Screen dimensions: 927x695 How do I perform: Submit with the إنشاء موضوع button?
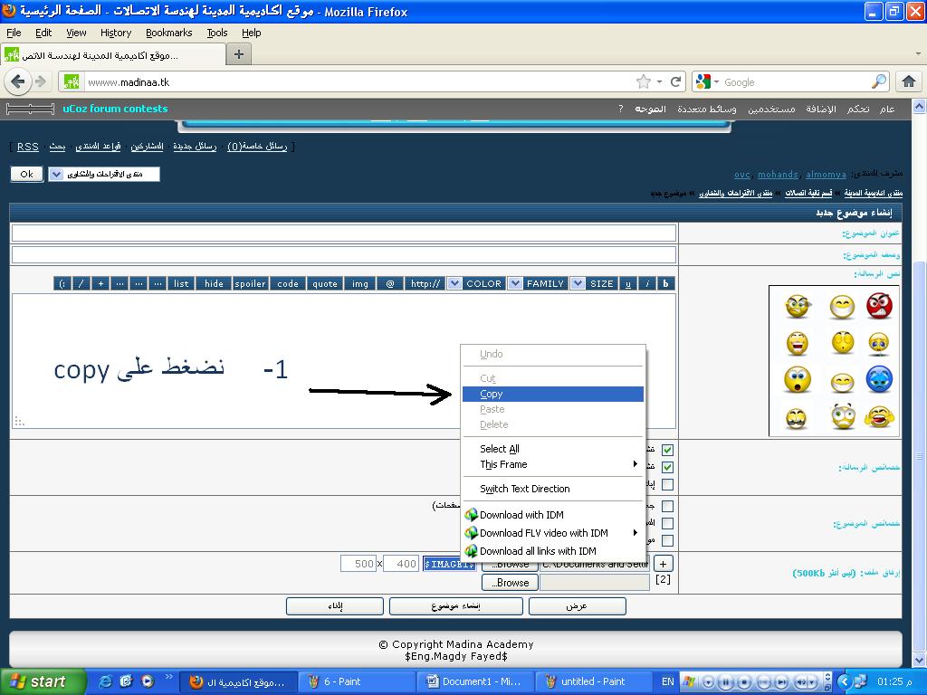click(456, 606)
